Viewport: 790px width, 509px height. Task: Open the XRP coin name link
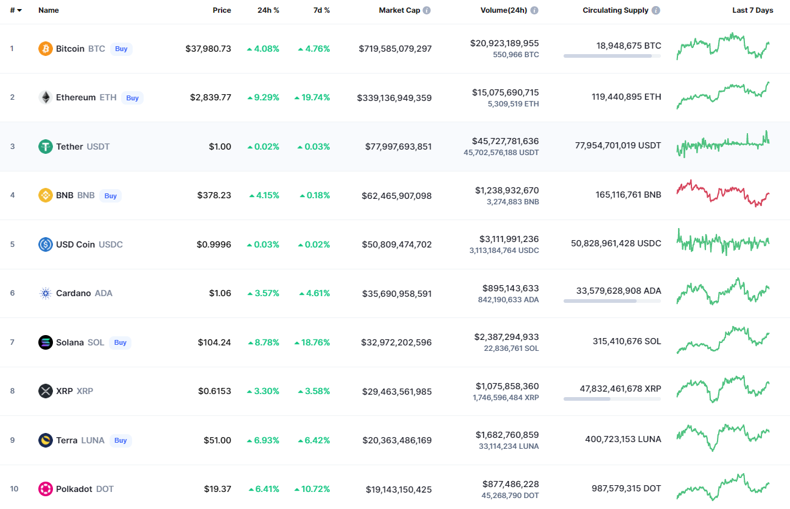[65, 391]
